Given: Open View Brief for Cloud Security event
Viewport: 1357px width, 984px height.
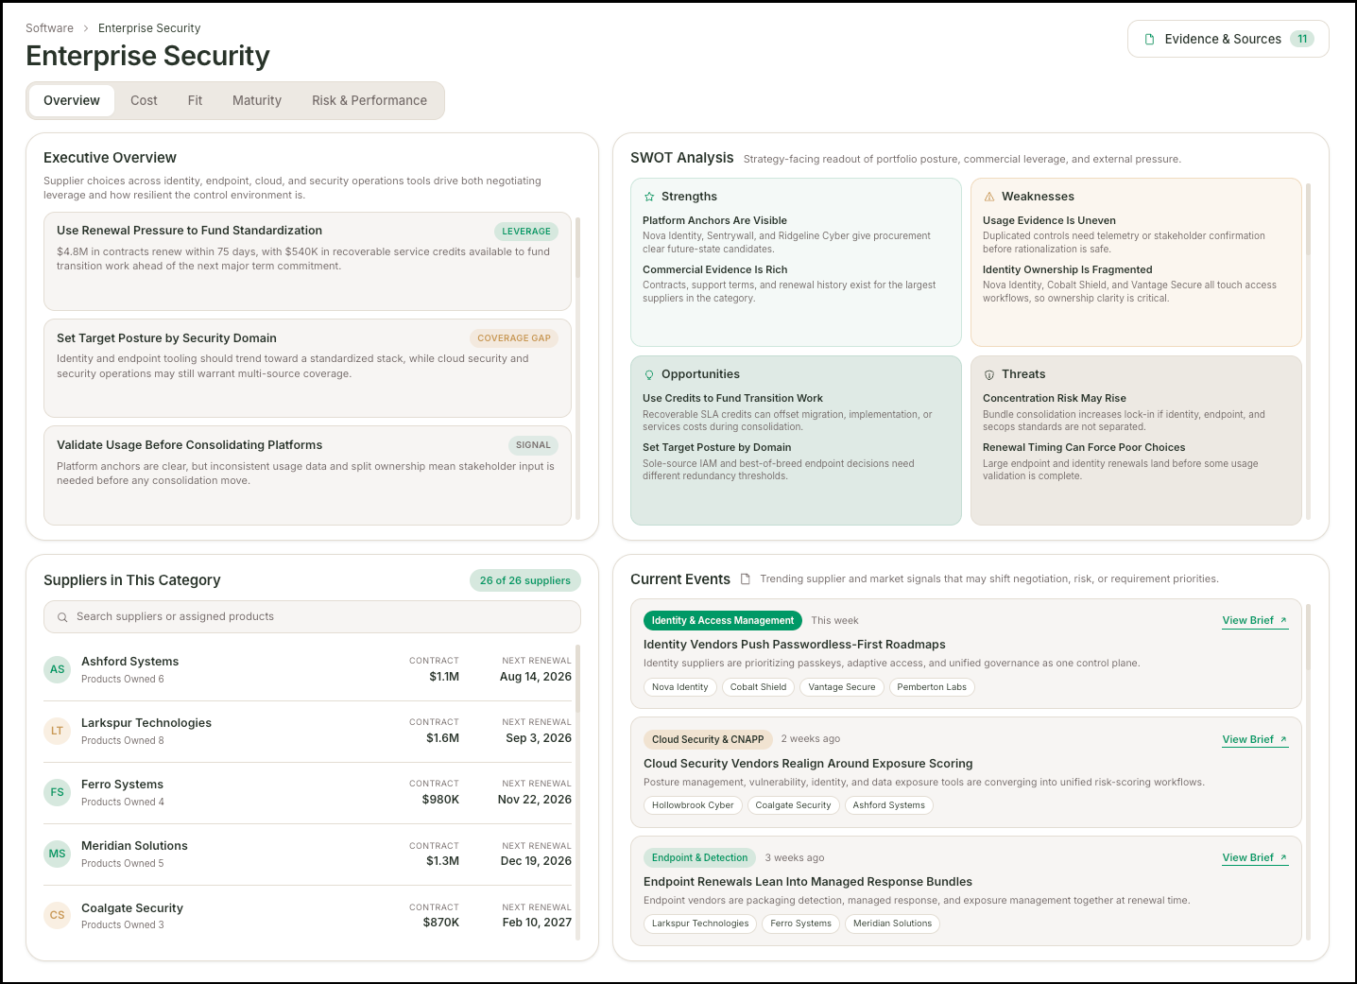Looking at the screenshot, I should coord(1255,740).
